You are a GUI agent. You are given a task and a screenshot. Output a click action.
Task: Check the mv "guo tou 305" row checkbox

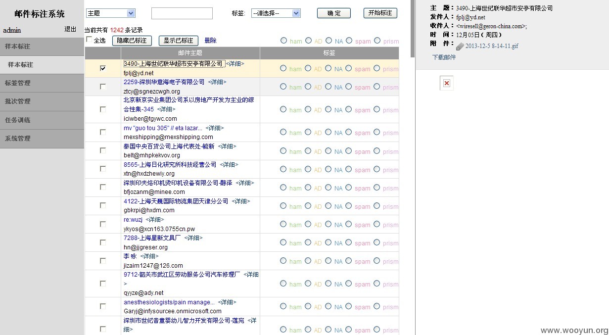(x=103, y=132)
